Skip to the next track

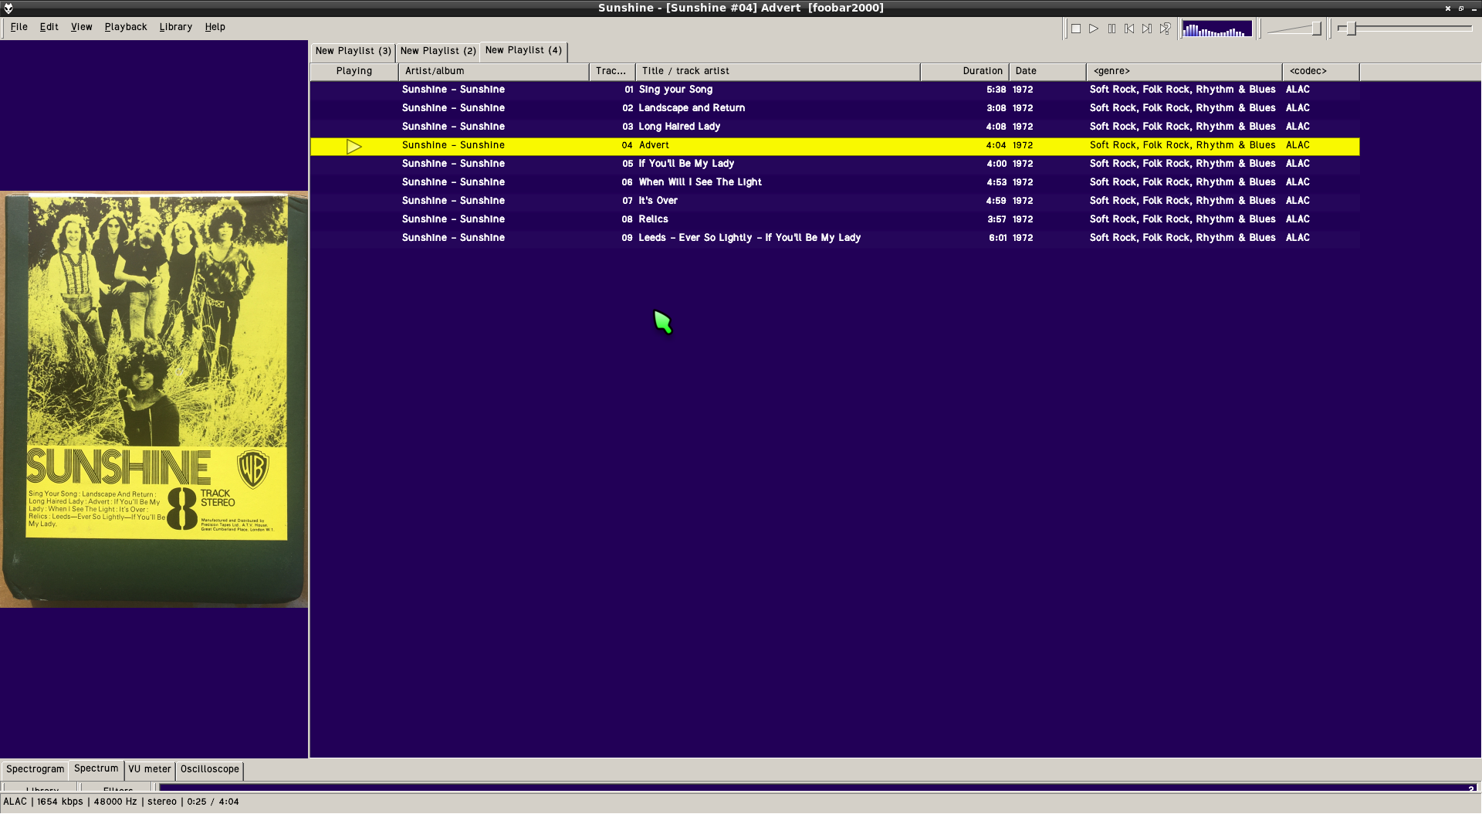tap(1147, 29)
